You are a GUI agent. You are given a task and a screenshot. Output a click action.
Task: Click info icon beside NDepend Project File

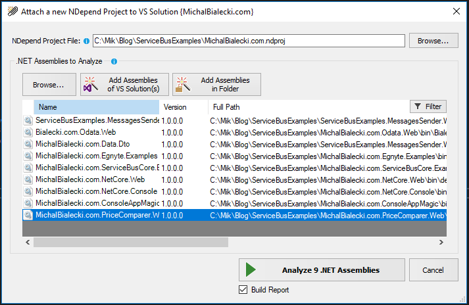pos(86,41)
